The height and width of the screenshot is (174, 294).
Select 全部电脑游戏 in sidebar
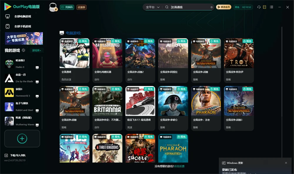18,16
